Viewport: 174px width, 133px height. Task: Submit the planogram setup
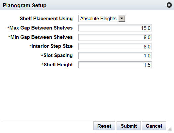[129, 126]
